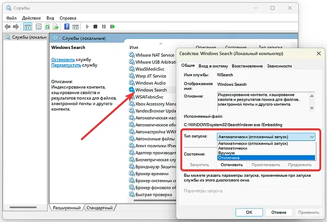The image size is (327, 222).
Task: Open the Тип запуска combo box
Action: [266, 137]
